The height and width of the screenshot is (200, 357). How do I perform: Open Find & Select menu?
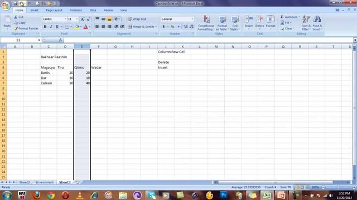pos(317,23)
